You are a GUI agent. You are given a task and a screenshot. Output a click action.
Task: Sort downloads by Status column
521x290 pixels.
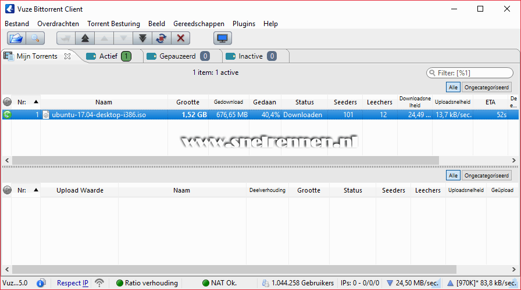click(305, 102)
